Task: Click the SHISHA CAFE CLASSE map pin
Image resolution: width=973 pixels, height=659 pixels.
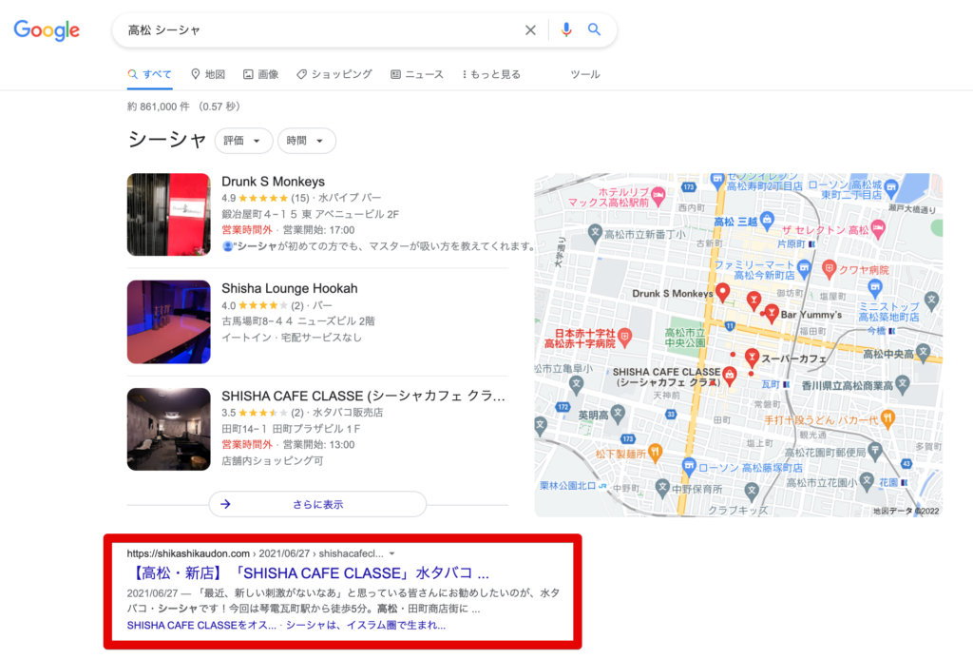Action: click(730, 375)
